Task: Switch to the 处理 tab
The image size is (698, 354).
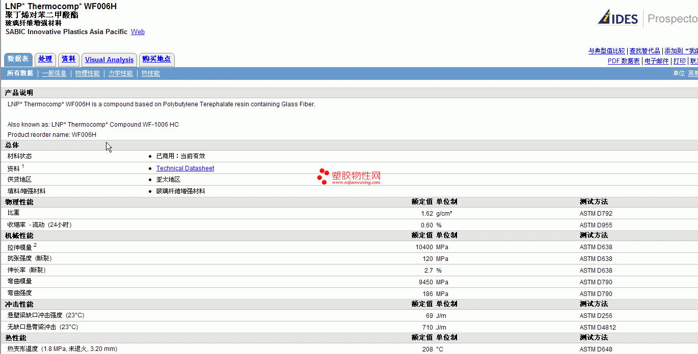Action: (x=45, y=59)
